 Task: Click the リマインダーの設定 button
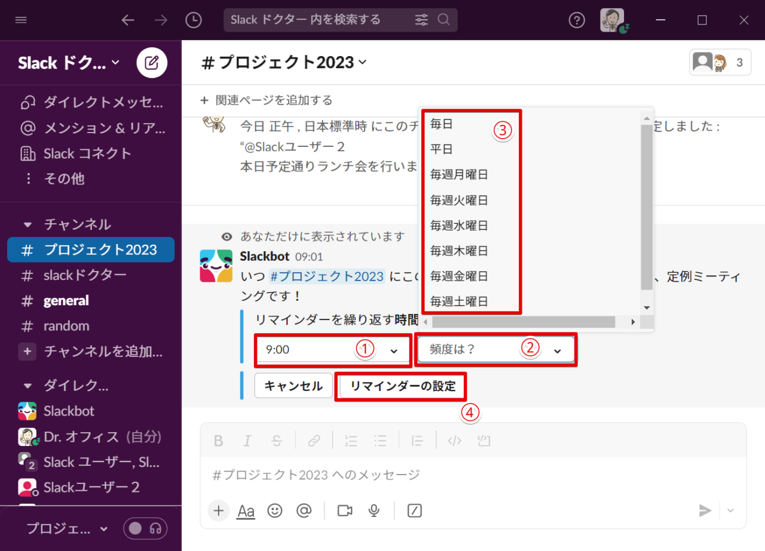click(x=403, y=386)
